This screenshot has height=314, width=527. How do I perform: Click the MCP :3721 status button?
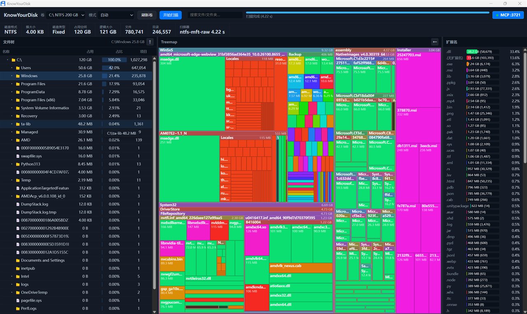508,15
